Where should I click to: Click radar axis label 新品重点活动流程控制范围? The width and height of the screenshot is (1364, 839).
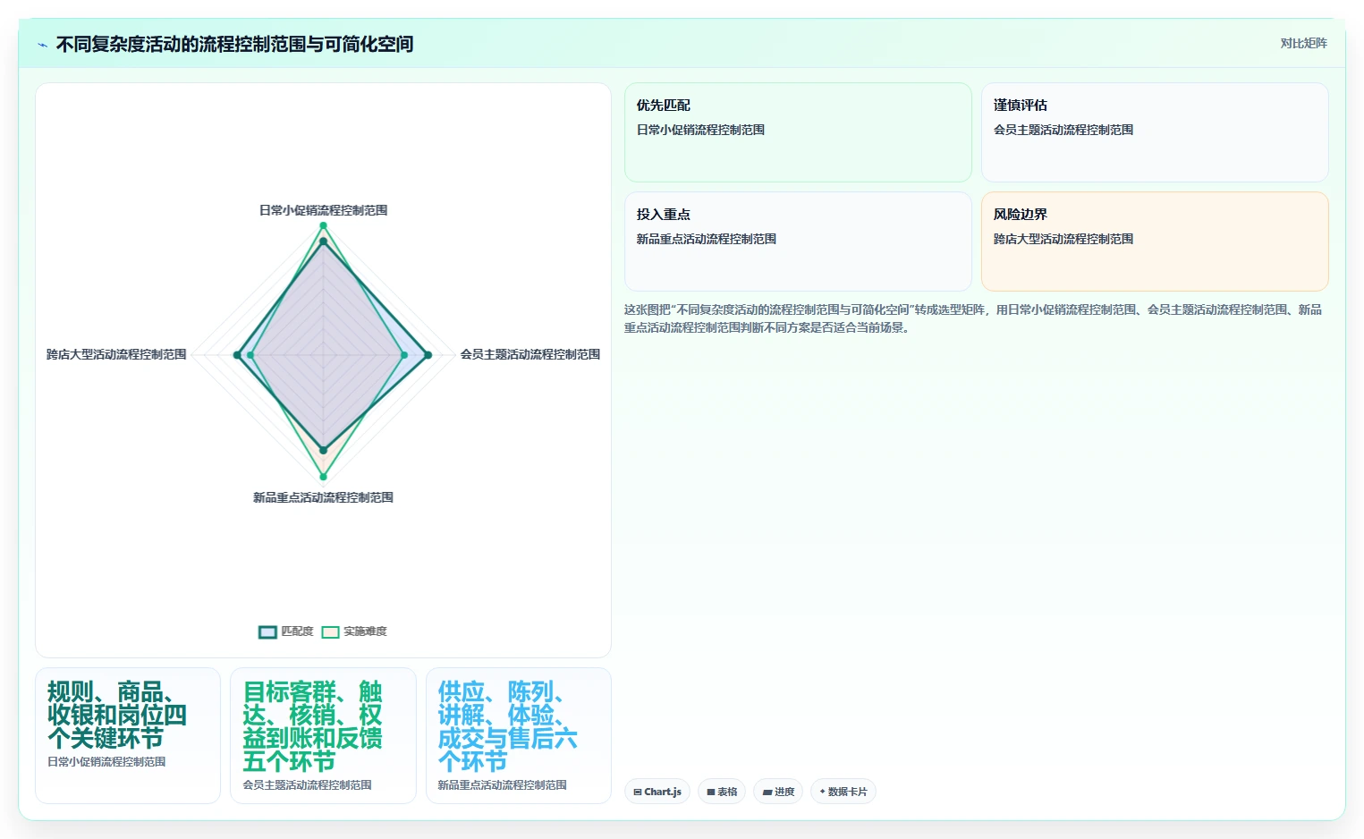point(323,497)
